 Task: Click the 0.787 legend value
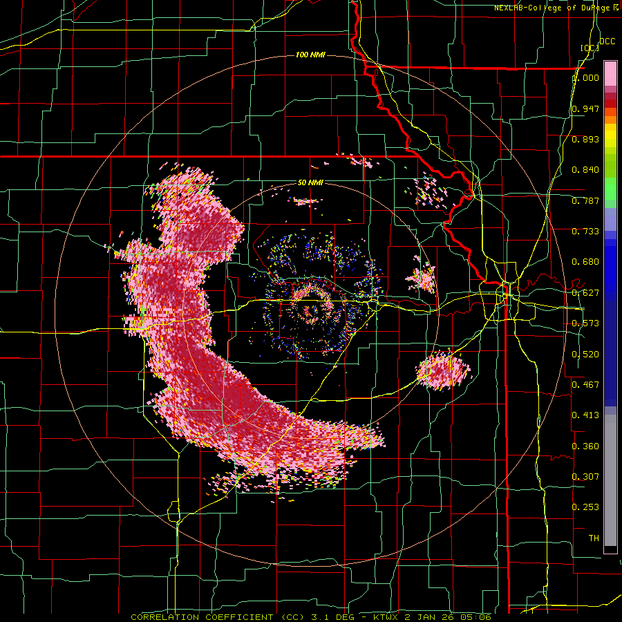pos(585,200)
